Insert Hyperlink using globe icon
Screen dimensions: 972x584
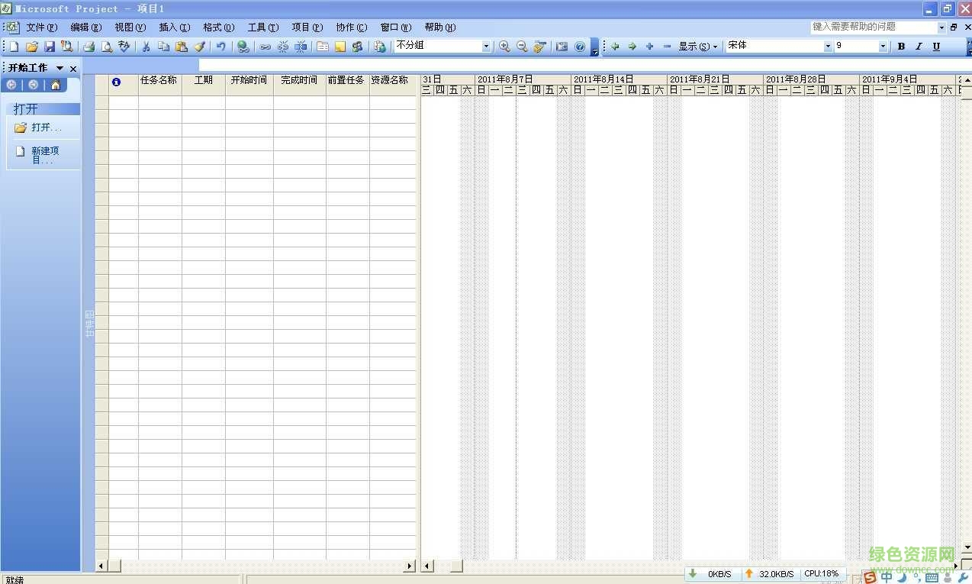[x=243, y=47]
